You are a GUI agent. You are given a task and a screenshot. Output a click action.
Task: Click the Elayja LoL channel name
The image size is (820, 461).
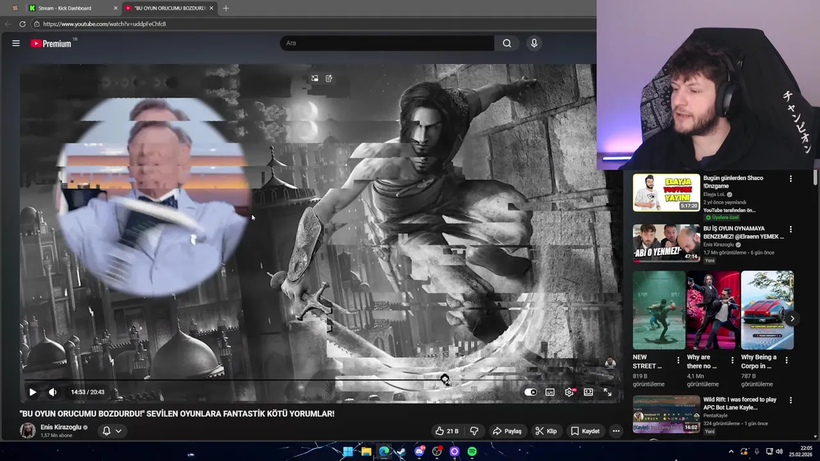tap(714, 194)
